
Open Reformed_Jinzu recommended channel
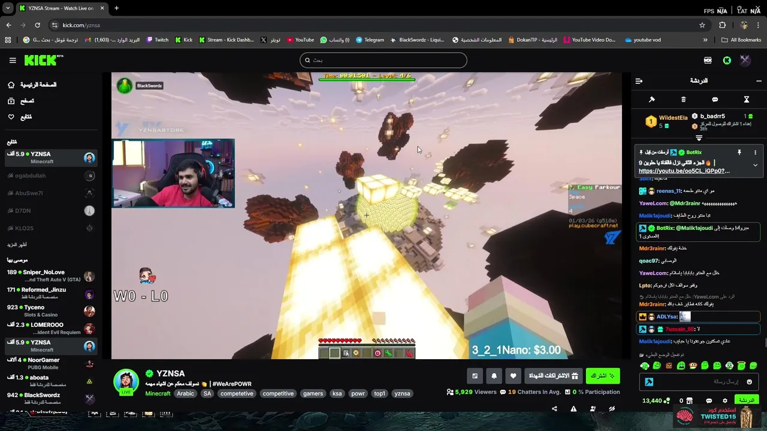(51, 293)
